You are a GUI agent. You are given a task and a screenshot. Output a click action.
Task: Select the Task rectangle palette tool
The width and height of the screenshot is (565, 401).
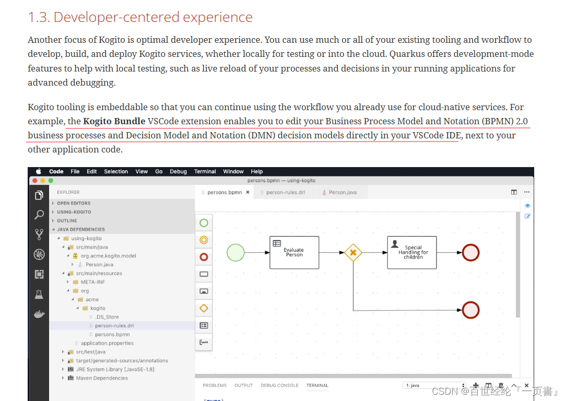click(x=204, y=274)
